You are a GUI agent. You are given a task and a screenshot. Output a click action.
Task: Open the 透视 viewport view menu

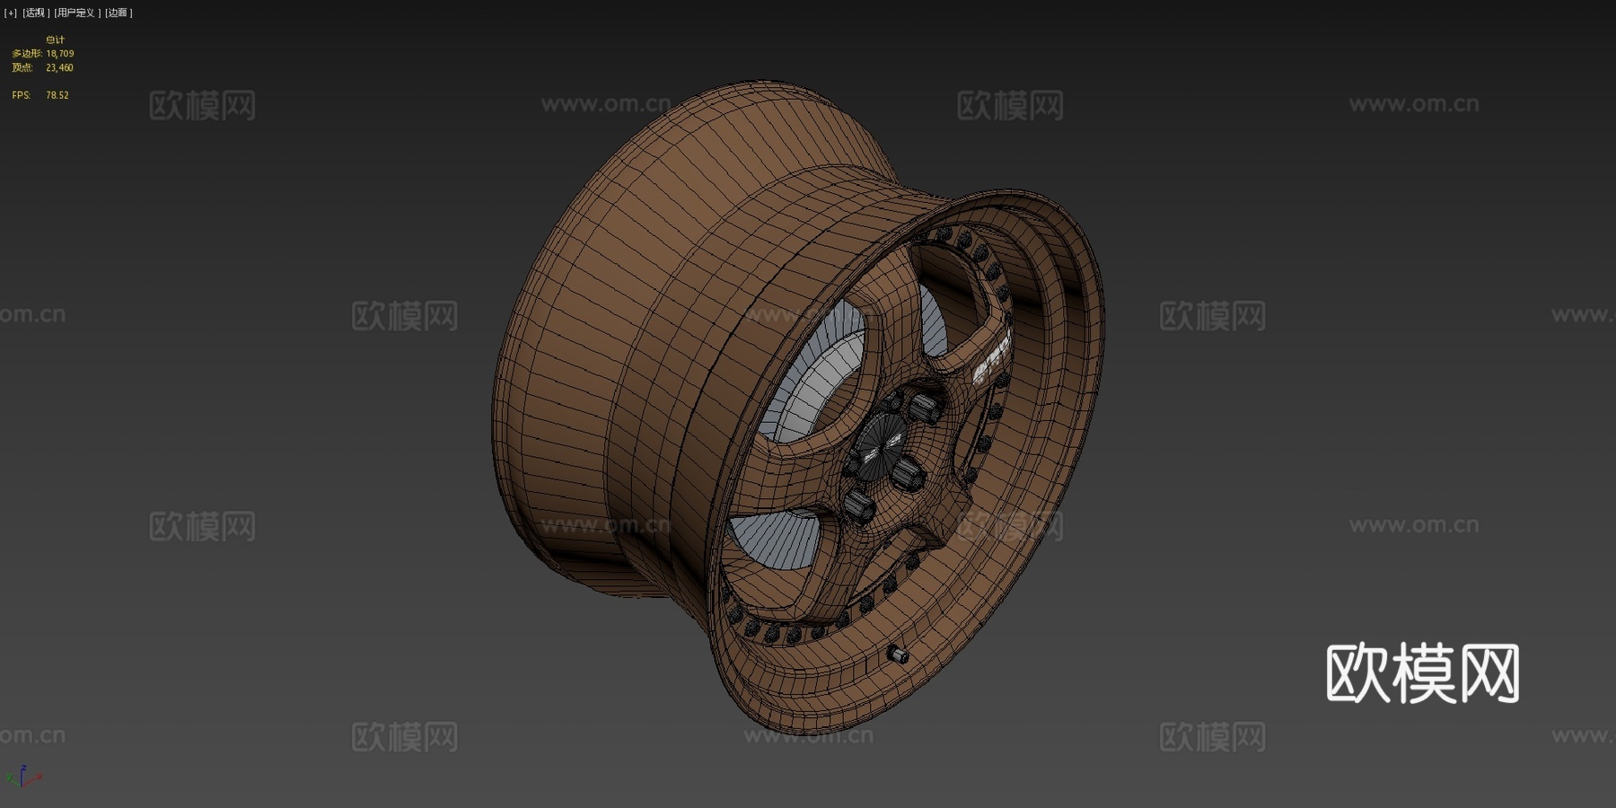36,13
